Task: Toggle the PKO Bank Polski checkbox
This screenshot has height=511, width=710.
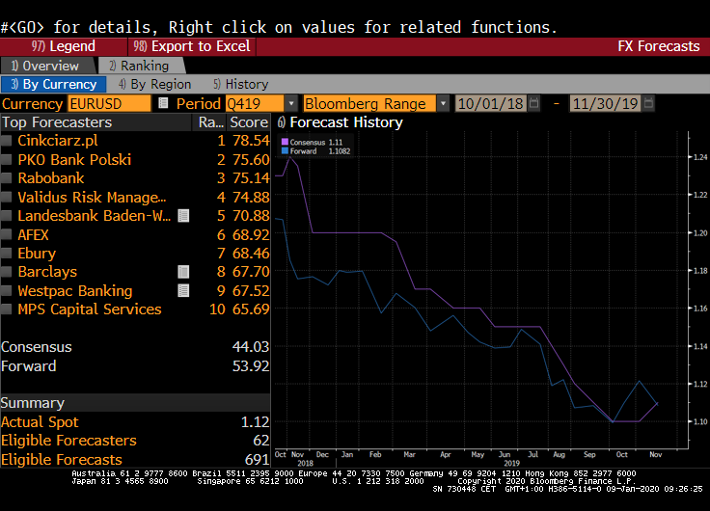Action: coord(8,160)
